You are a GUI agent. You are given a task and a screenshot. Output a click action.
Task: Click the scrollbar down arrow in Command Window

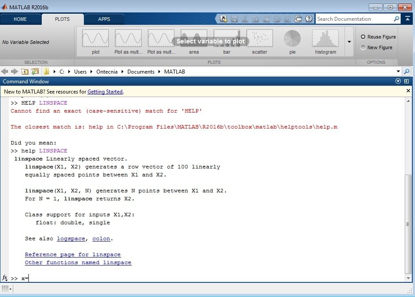click(408, 278)
